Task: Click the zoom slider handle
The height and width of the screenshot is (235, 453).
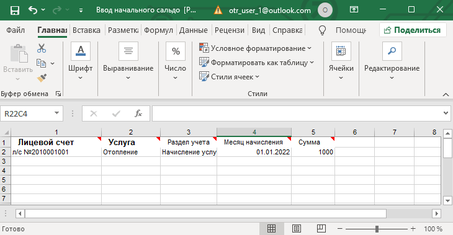Action: tap(377, 229)
